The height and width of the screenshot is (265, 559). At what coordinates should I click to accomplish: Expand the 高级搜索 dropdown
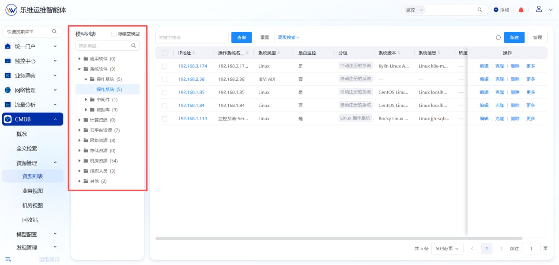tap(289, 38)
